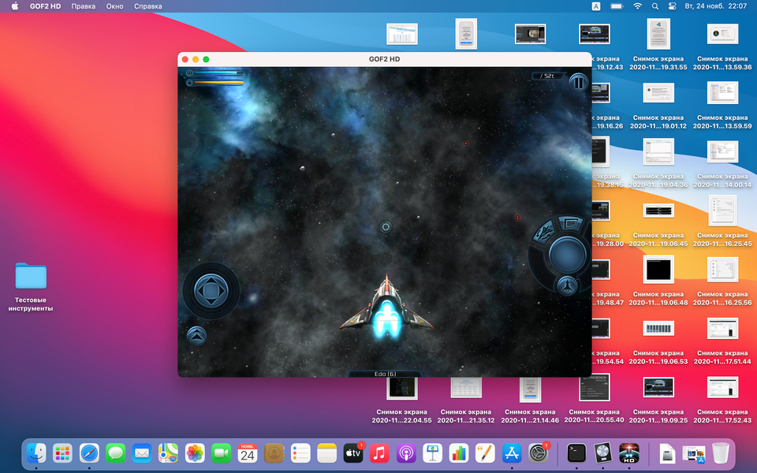Open Mail from the Dock
The width and height of the screenshot is (757, 473).
tap(142, 453)
